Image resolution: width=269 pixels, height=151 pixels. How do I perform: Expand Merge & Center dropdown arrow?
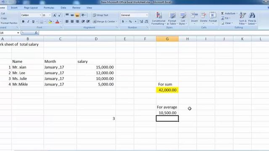(x=116, y=21)
